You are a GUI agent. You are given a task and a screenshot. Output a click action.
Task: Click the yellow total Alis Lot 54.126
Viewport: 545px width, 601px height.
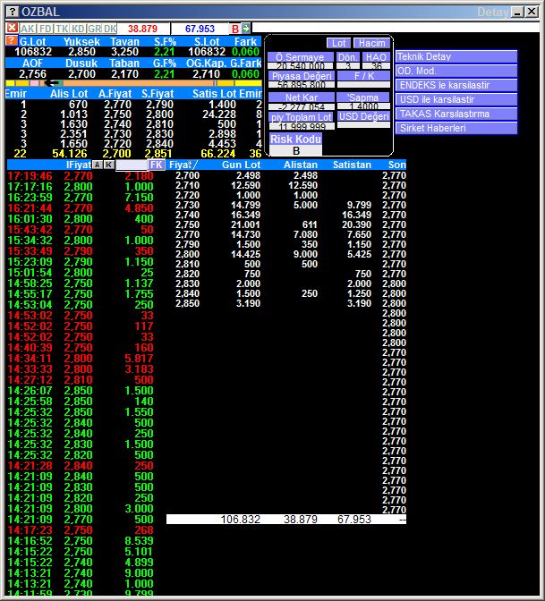[x=70, y=154]
